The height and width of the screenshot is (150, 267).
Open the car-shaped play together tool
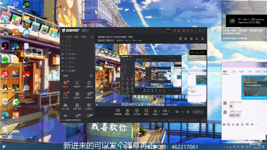pyautogui.click(x=65, y=106)
